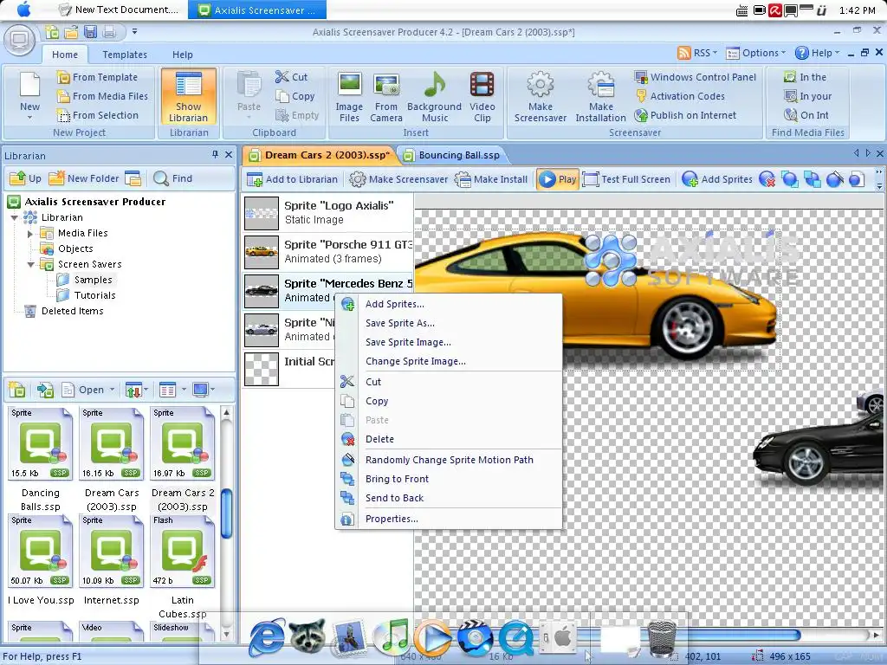Open Activation Codes

point(680,96)
